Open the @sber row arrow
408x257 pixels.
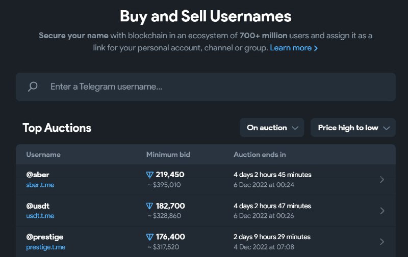[382, 180]
